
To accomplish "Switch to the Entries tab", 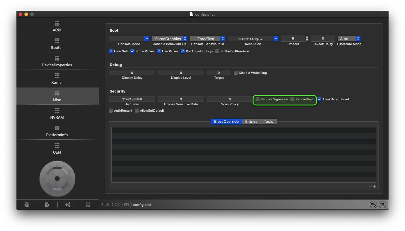I will (251, 122).
